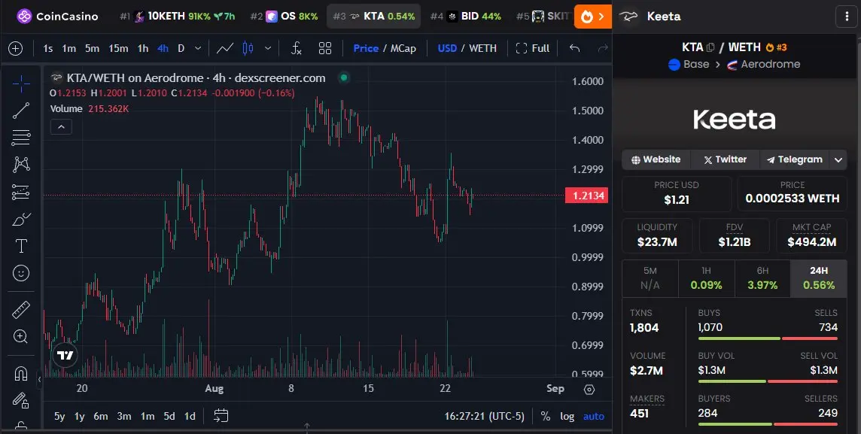
Task: Collapse the chart legend arrow
Action: point(61,127)
